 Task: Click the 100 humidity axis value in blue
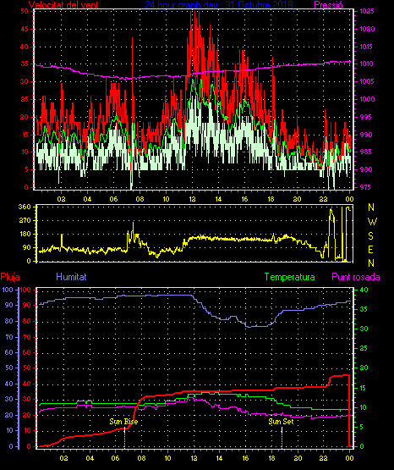(x=8, y=290)
